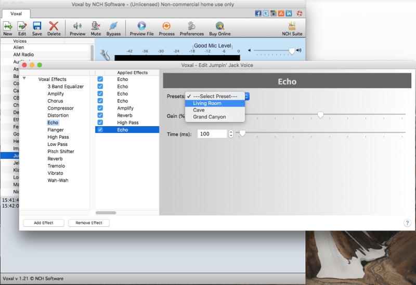Click the quiet speaker volume icon
The width and height of the screenshot is (416, 285).
click(x=250, y=50)
